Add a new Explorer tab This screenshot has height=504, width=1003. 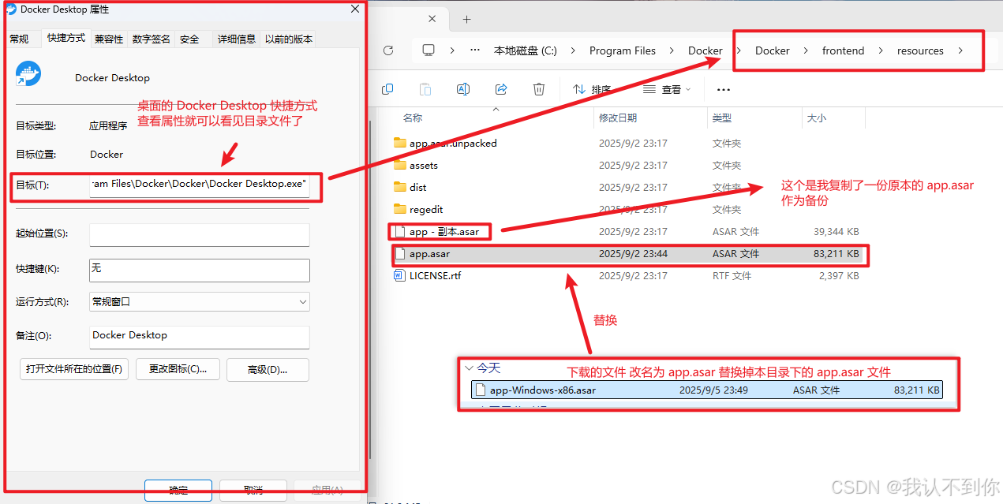[x=467, y=18]
